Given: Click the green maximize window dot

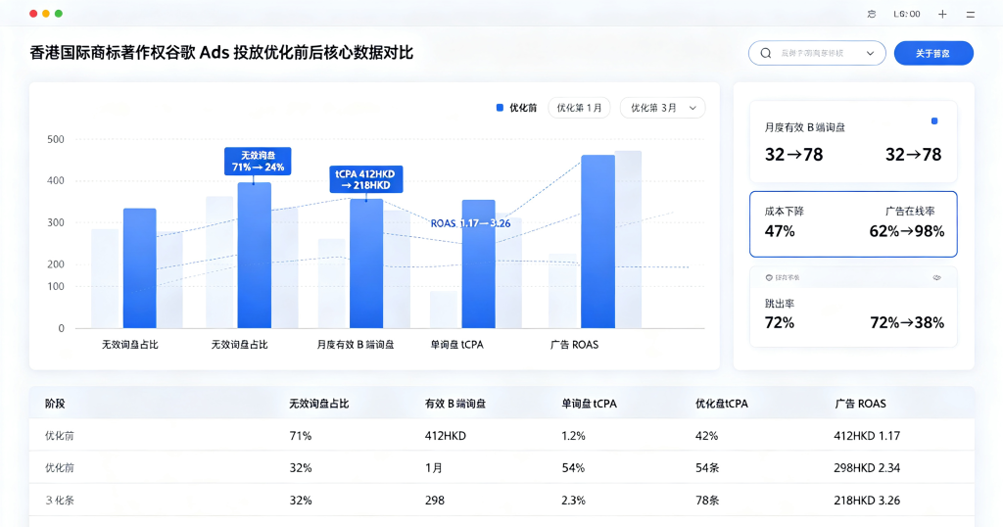Looking at the screenshot, I should pyautogui.click(x=59, y=14).
